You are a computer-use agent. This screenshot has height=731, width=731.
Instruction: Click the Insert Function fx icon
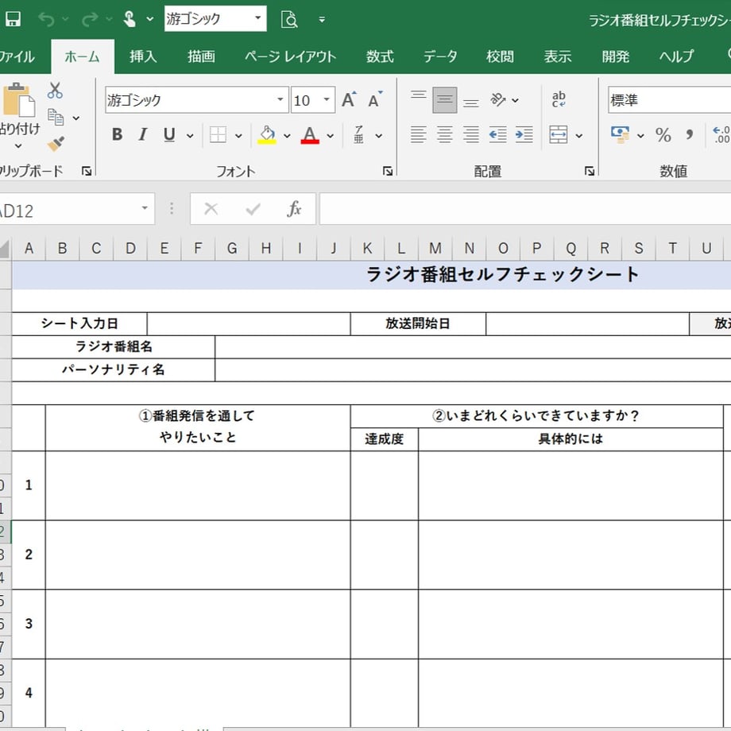pos(294,209)
